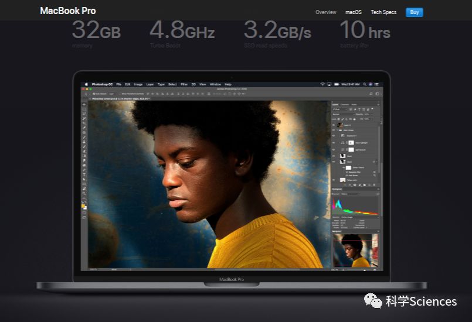
Task: Open the Tech Specs link
Action: click(x=383, y=12)
